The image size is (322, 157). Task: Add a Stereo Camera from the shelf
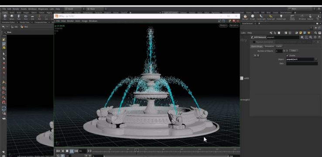click(292, 17)
